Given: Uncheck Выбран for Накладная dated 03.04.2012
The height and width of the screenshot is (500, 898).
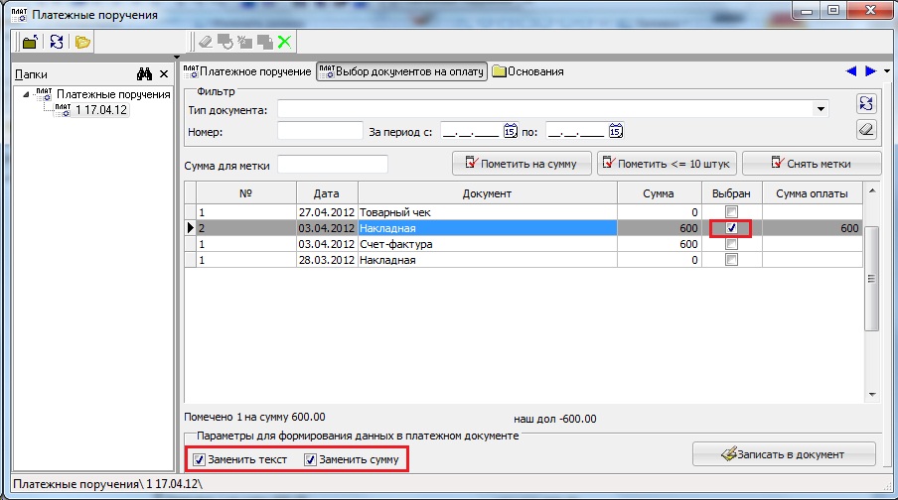Looking at the screenshot, I should pyautogui.click(x=731, y=228).
